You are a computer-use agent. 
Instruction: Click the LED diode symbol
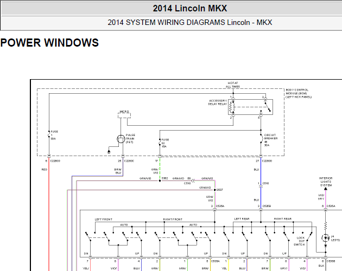pyautogui.click(x=326, y=238)
